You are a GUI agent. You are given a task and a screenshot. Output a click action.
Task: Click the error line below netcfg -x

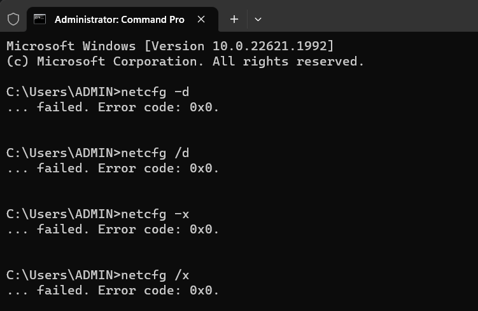(113, 230)
